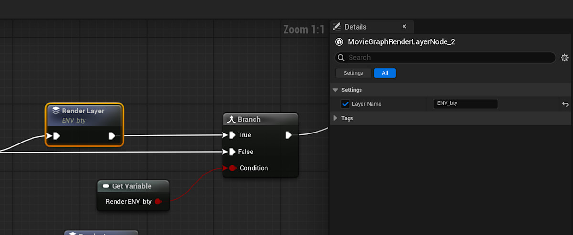The width and height of the screenshot is (573, 235).
Task: Click the MovieGraphRenderLayerNode_2 object icon
Action: click(339, 42)
